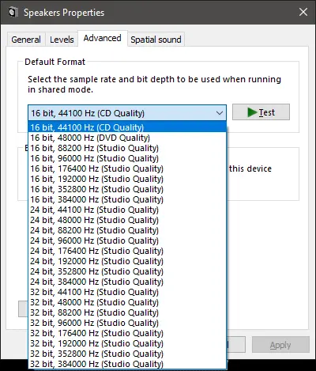Viewport: 316px width, 371px height.
Task: Pick 16 bit, 88200 Hz (Studio Quality)
Action: [127, 148]
